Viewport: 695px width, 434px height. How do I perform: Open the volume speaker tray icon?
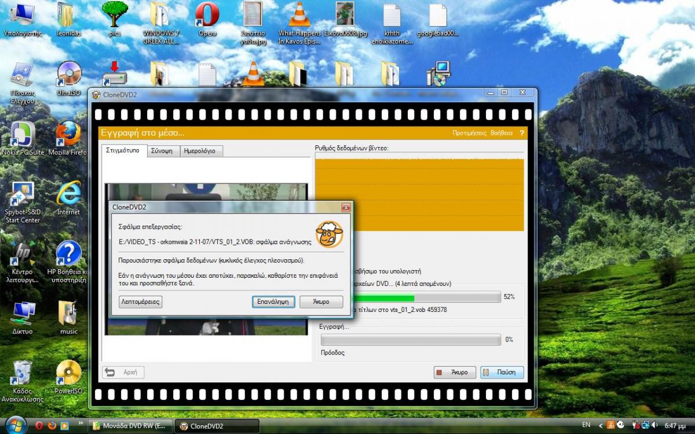point(654,425)
